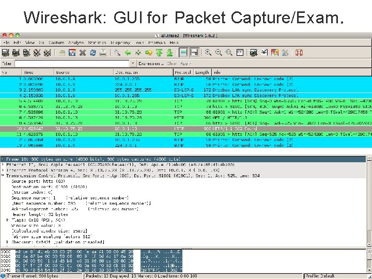Image resolution: width=372 pixels, height=279 pixels.
Task: Open the filter history dropdown arrow
Action: tap(133, 64)
